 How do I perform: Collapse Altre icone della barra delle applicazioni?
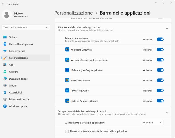click(167, 28)
